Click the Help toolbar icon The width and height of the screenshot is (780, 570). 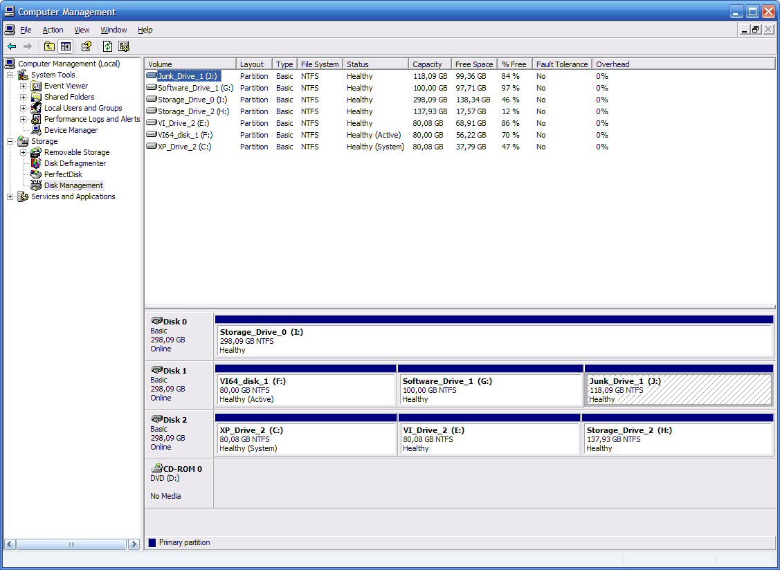point(87,46)
